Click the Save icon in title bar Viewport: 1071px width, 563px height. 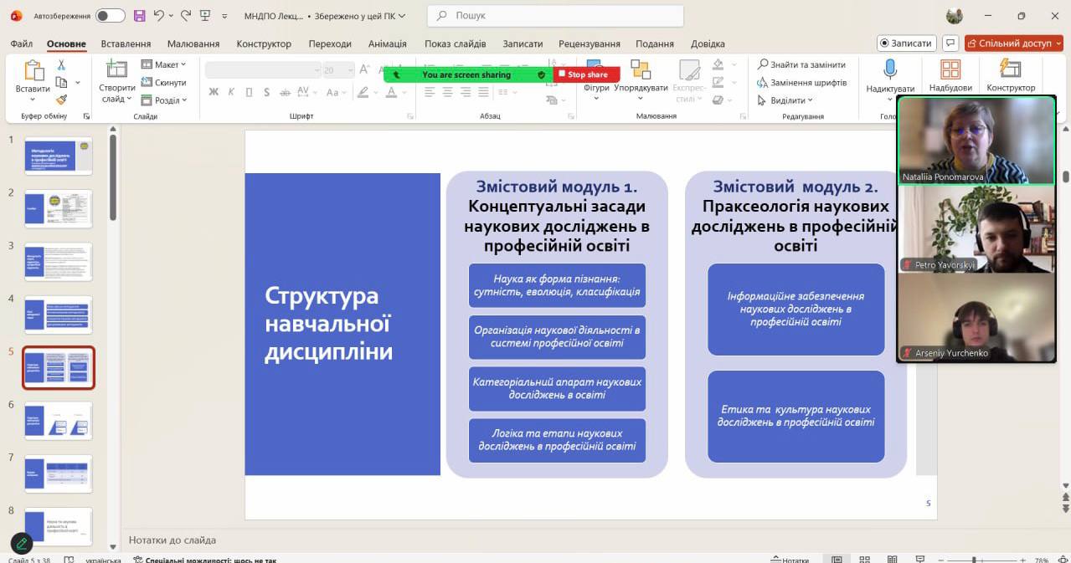click(139, 16)
